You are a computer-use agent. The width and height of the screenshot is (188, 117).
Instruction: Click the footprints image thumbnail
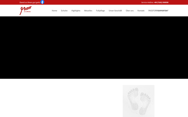click(x=138, y=101)
